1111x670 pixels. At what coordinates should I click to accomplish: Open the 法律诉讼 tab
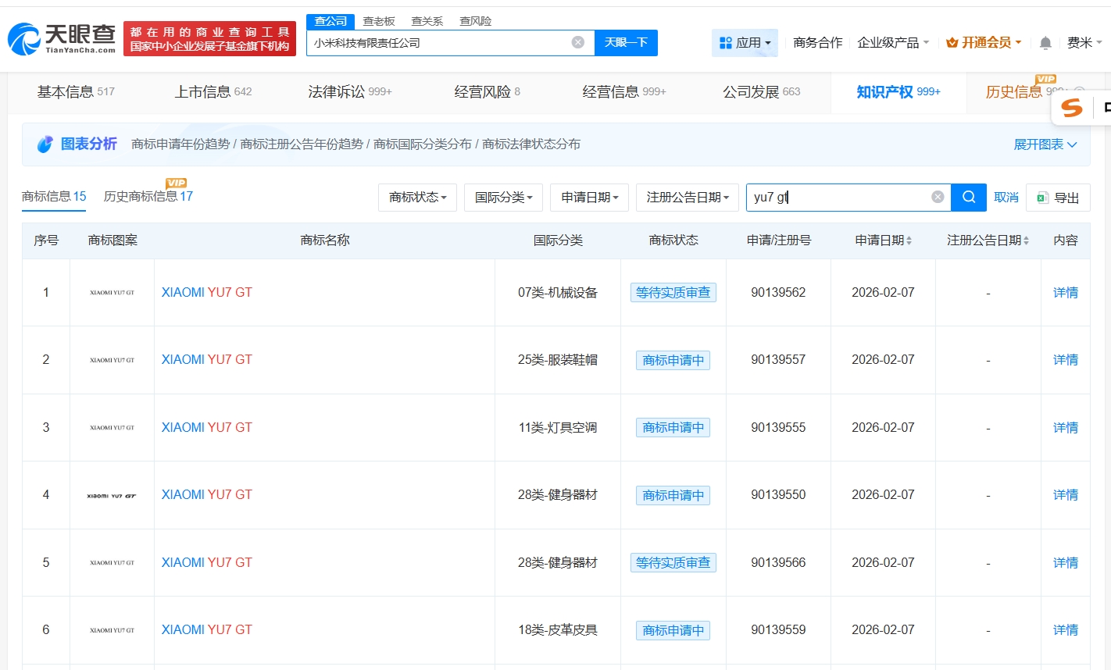click(350, 92)
